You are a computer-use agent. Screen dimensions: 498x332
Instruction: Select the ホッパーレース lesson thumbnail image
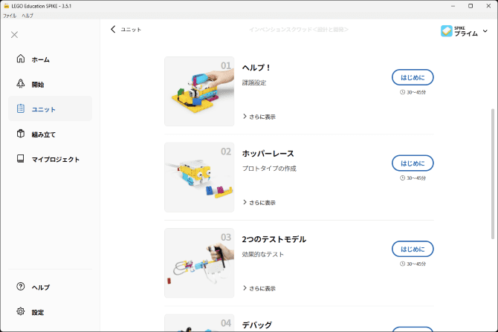(199, 177)
